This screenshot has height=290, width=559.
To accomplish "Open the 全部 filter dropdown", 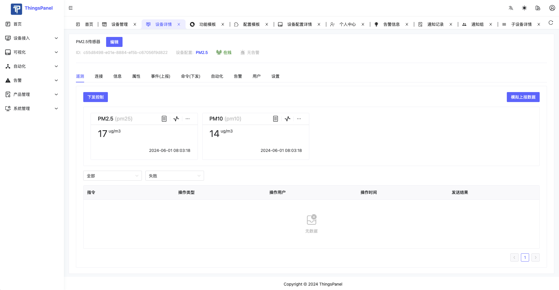I will tap(113, 176).
